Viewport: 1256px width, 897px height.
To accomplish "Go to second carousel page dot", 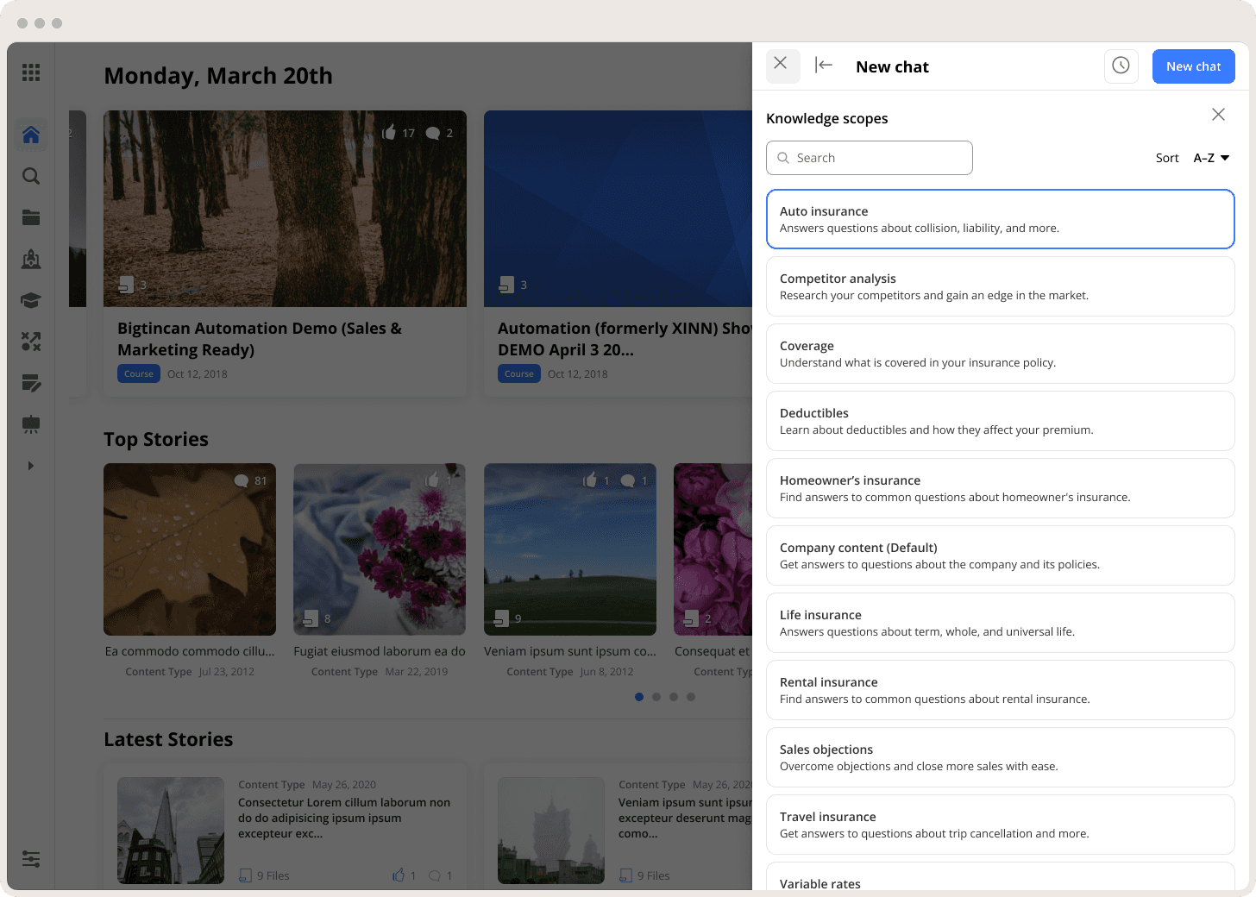I will click(656, 697).
